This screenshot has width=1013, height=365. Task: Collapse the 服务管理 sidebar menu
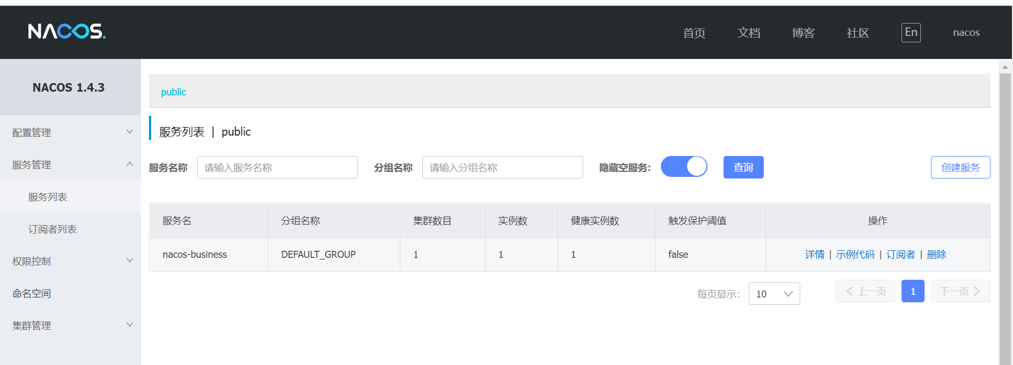(70, 165)
